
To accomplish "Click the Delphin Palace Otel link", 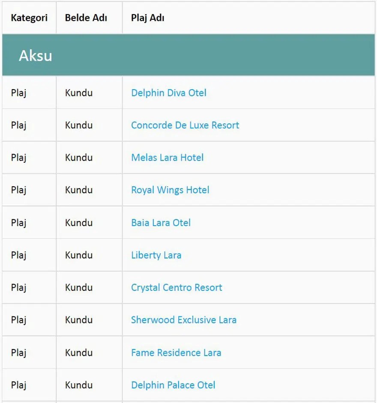I will click(173, 385).
